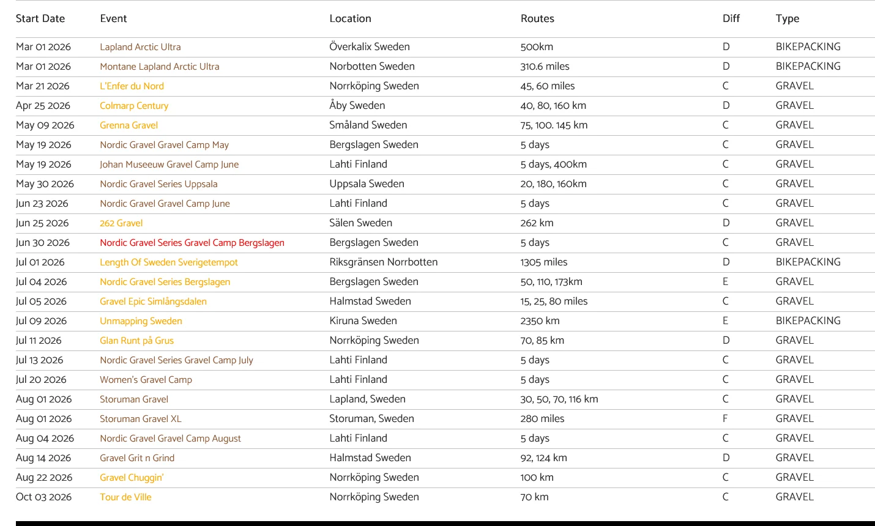Open Nordic Gravel Series Gravel Camp July

click(x=176, y=360)
